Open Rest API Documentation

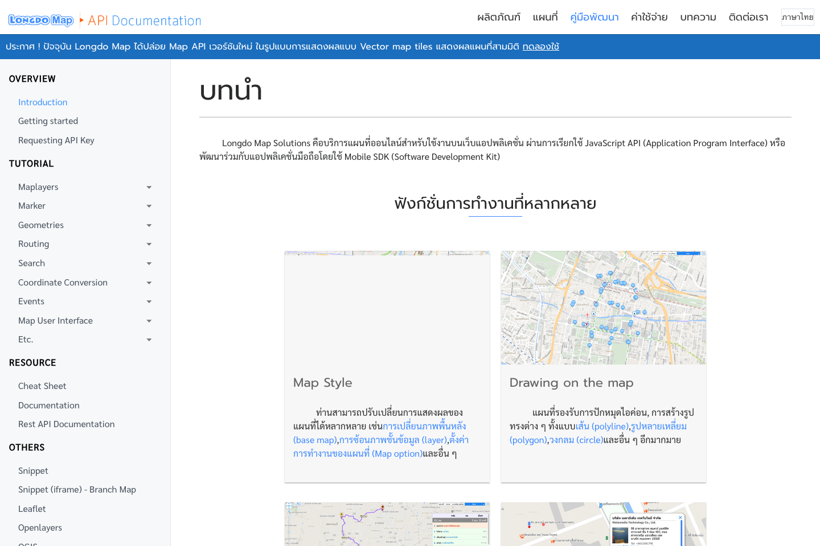(66, 424)
